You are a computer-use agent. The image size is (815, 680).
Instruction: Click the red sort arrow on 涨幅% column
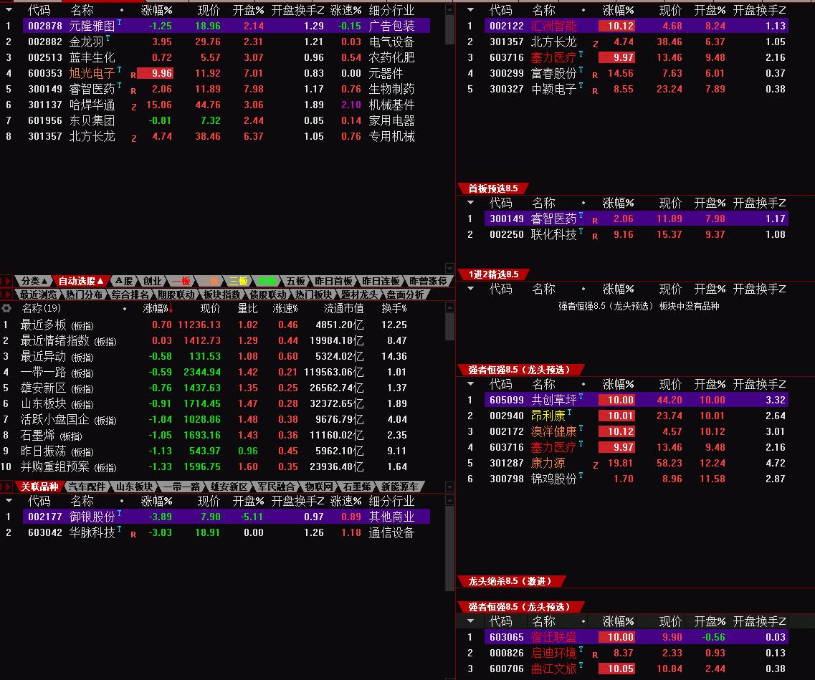tap(171, 309)
